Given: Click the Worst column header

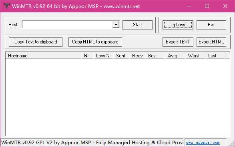Looking at the screenshot, I should pyautogui.click(x=195, y=56).
